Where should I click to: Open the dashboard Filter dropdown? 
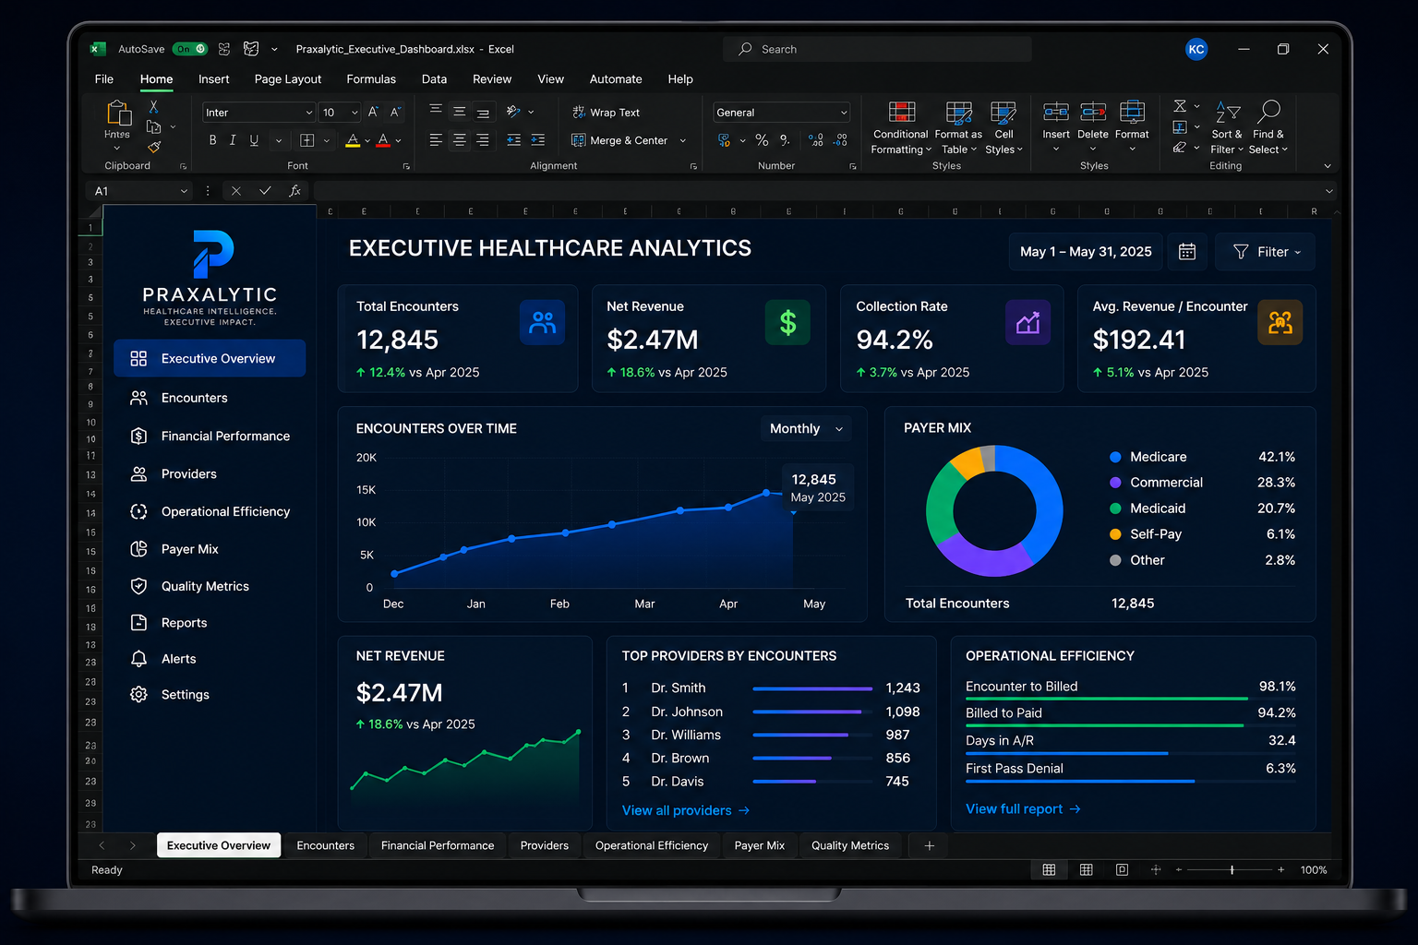(1266, 252)
